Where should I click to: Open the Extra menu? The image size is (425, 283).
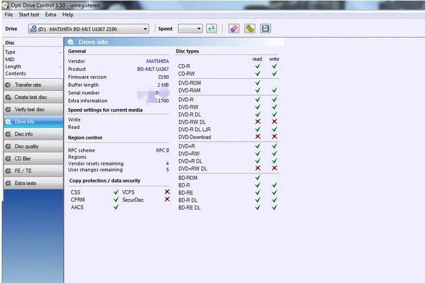coord(51,15)
